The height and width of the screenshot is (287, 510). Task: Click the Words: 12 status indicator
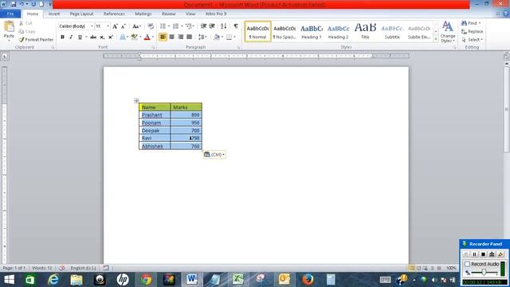click(42, 268)
